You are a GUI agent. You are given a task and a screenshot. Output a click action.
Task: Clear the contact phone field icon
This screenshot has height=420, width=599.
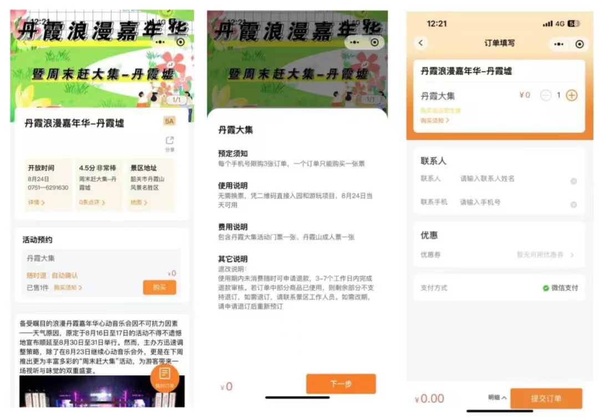(x=573, y=204)
